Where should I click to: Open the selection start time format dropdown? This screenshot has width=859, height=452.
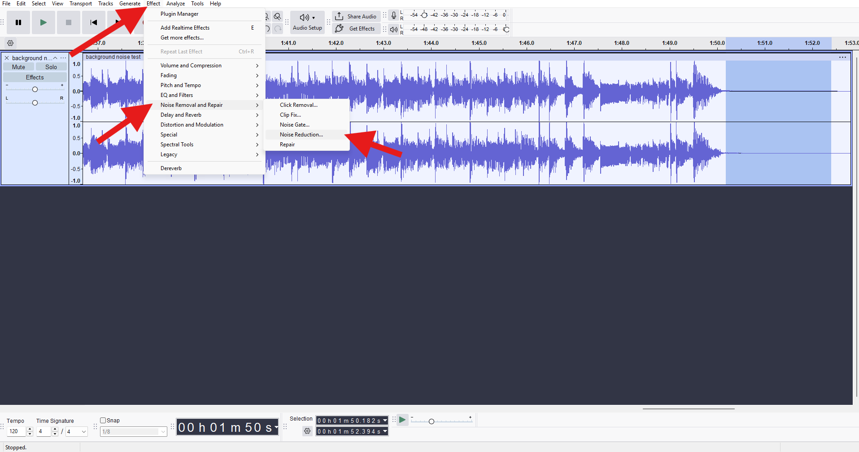384,421
